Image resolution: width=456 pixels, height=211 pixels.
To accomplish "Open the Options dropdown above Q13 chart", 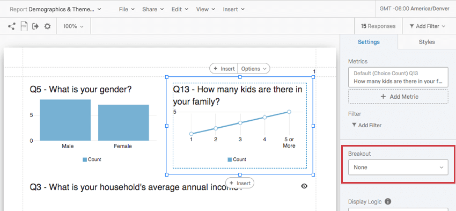I will pos(254,69).
